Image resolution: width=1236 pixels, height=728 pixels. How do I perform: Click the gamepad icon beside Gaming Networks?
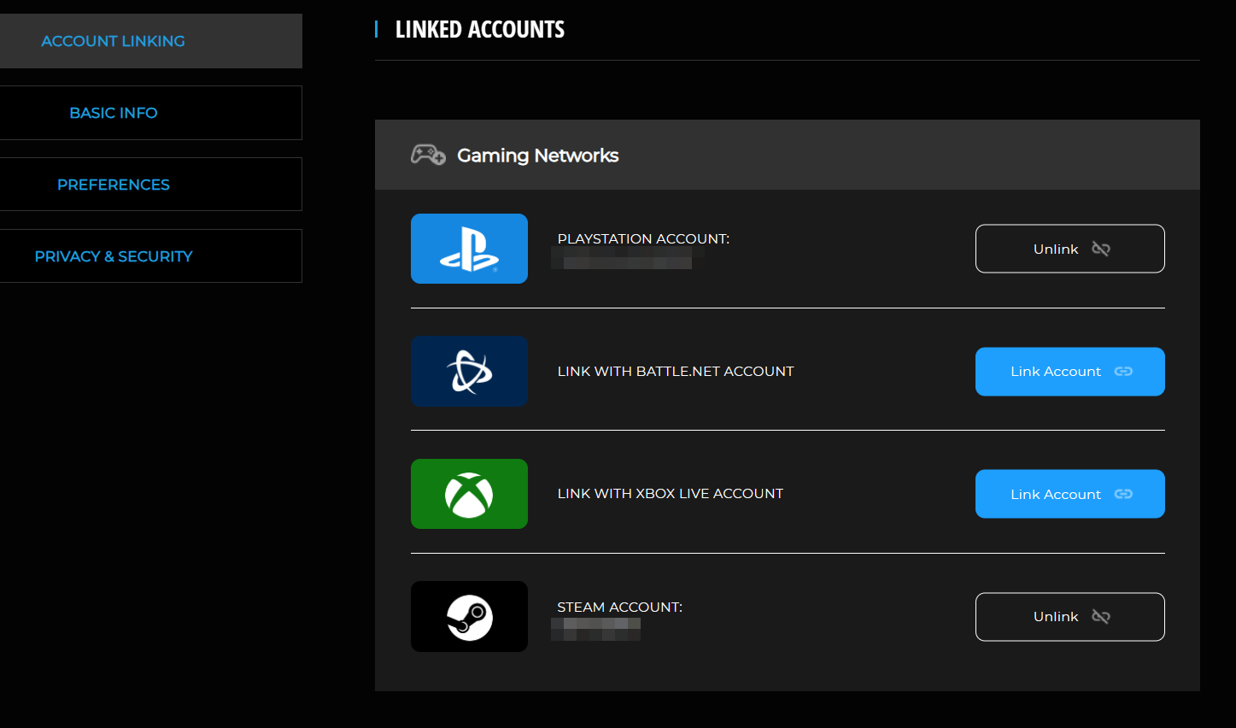(428, 155)
